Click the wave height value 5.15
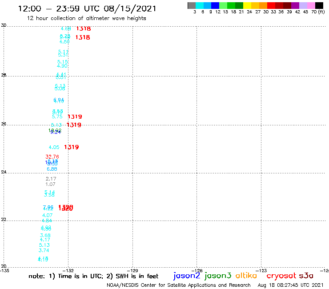 point(63,62)
